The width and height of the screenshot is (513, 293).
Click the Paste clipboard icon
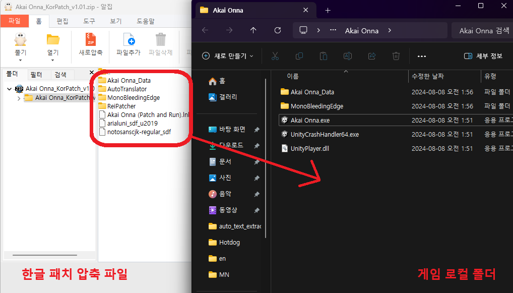coord(323,56)
